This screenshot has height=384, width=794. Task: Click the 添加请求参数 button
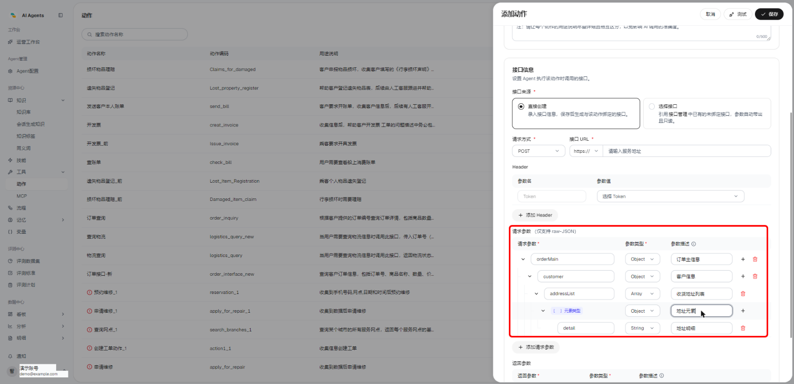tap(536, 348)
